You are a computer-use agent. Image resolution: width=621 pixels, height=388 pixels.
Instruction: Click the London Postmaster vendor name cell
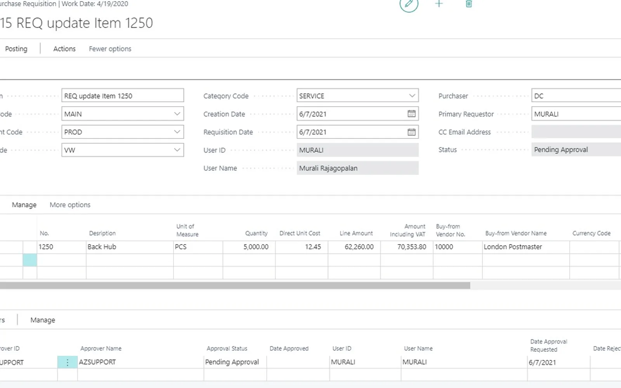coord(526,247)
